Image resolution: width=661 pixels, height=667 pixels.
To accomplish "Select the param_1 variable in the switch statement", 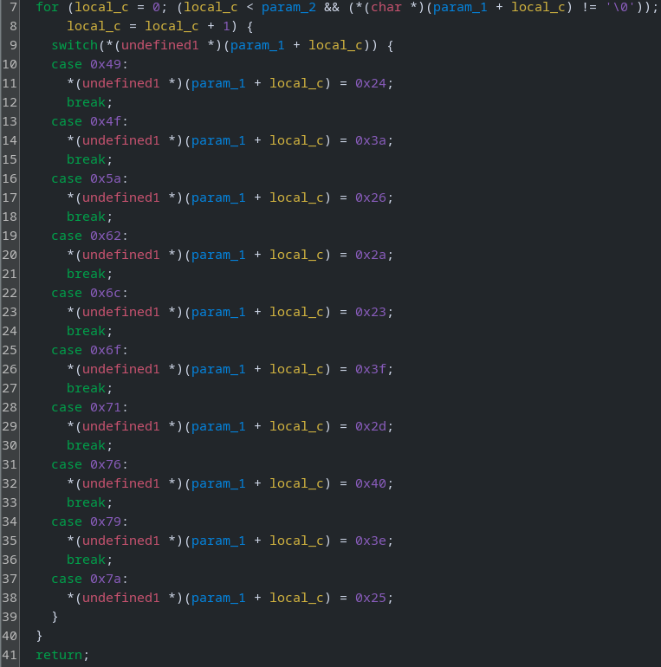I will 257,45.
